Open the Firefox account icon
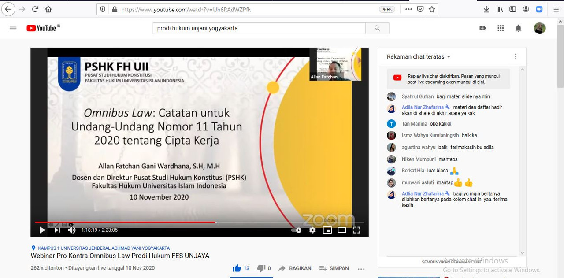Viewport: 564px width, 278px height. pyautogui.click(x=526, y=9)
